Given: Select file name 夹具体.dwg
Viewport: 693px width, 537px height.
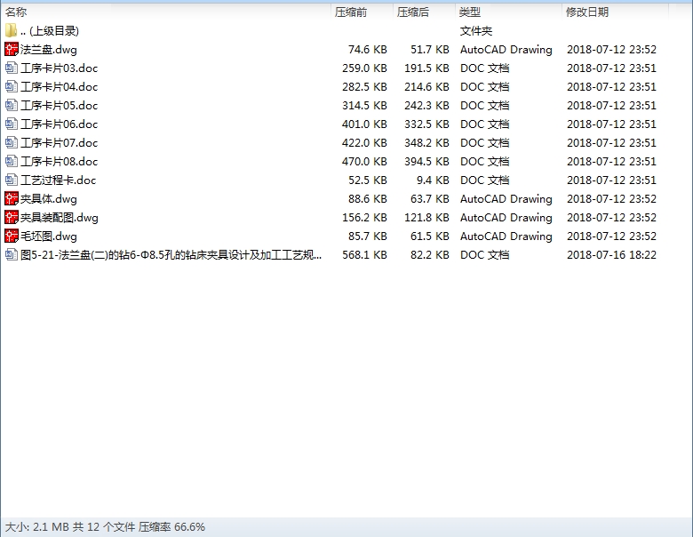Looking at the screenshot, I should tap(49, 198).
